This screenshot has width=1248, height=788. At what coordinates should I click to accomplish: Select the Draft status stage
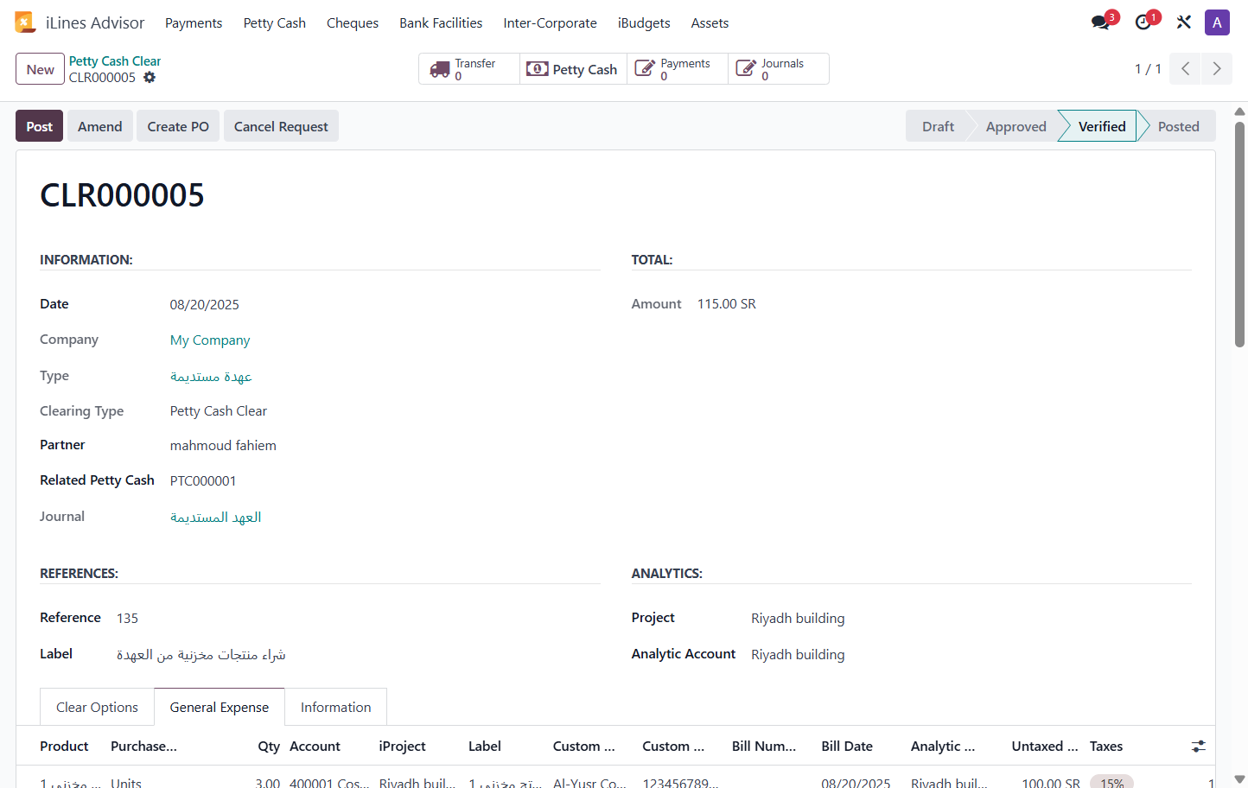pos(938,126)
